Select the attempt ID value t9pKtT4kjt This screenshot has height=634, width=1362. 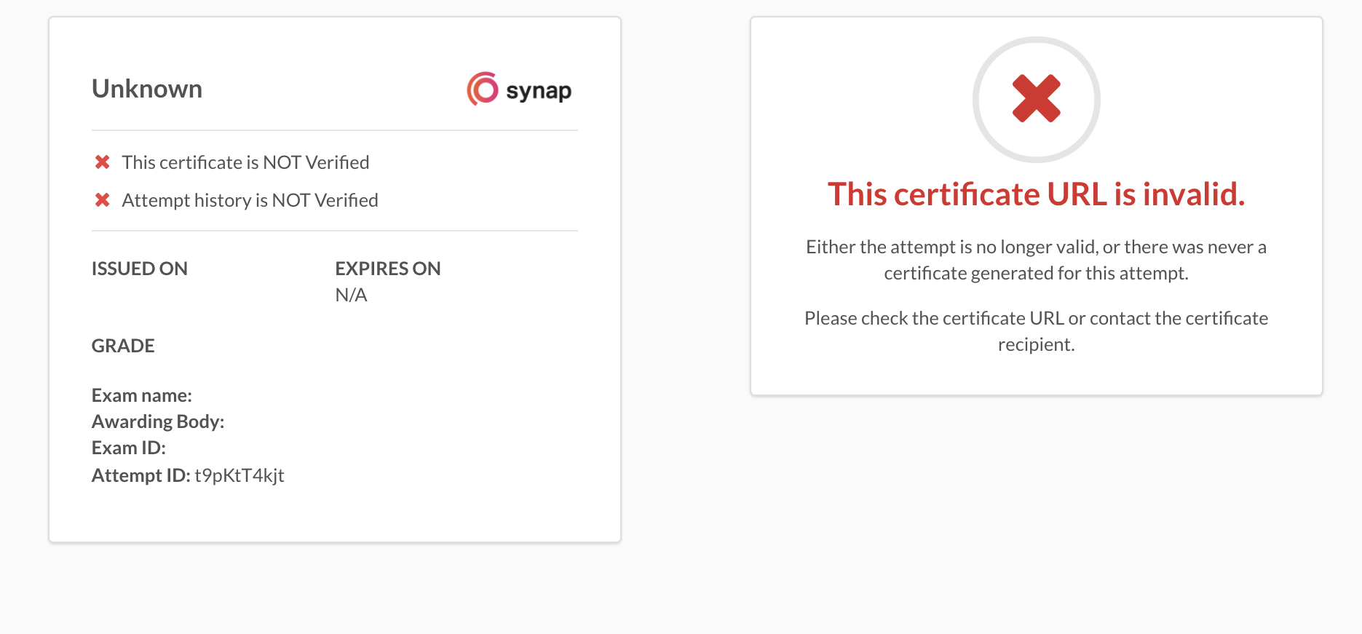point(239,475)
